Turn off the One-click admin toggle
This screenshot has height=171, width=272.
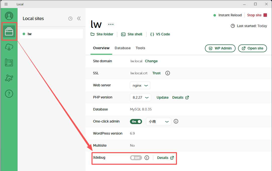136,122
